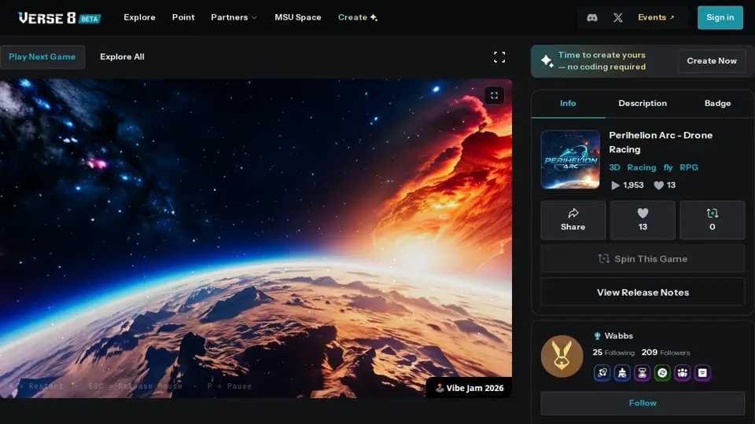Click the heart like button showing 13
The image size is (755, 424).
(x=643, y=220)
